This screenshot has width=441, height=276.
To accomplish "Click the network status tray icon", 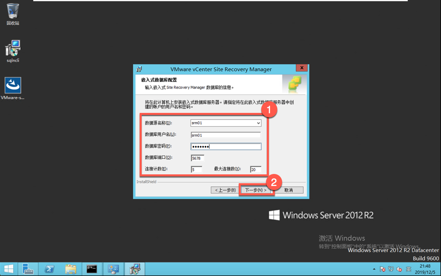I will (x=391, y=269).
